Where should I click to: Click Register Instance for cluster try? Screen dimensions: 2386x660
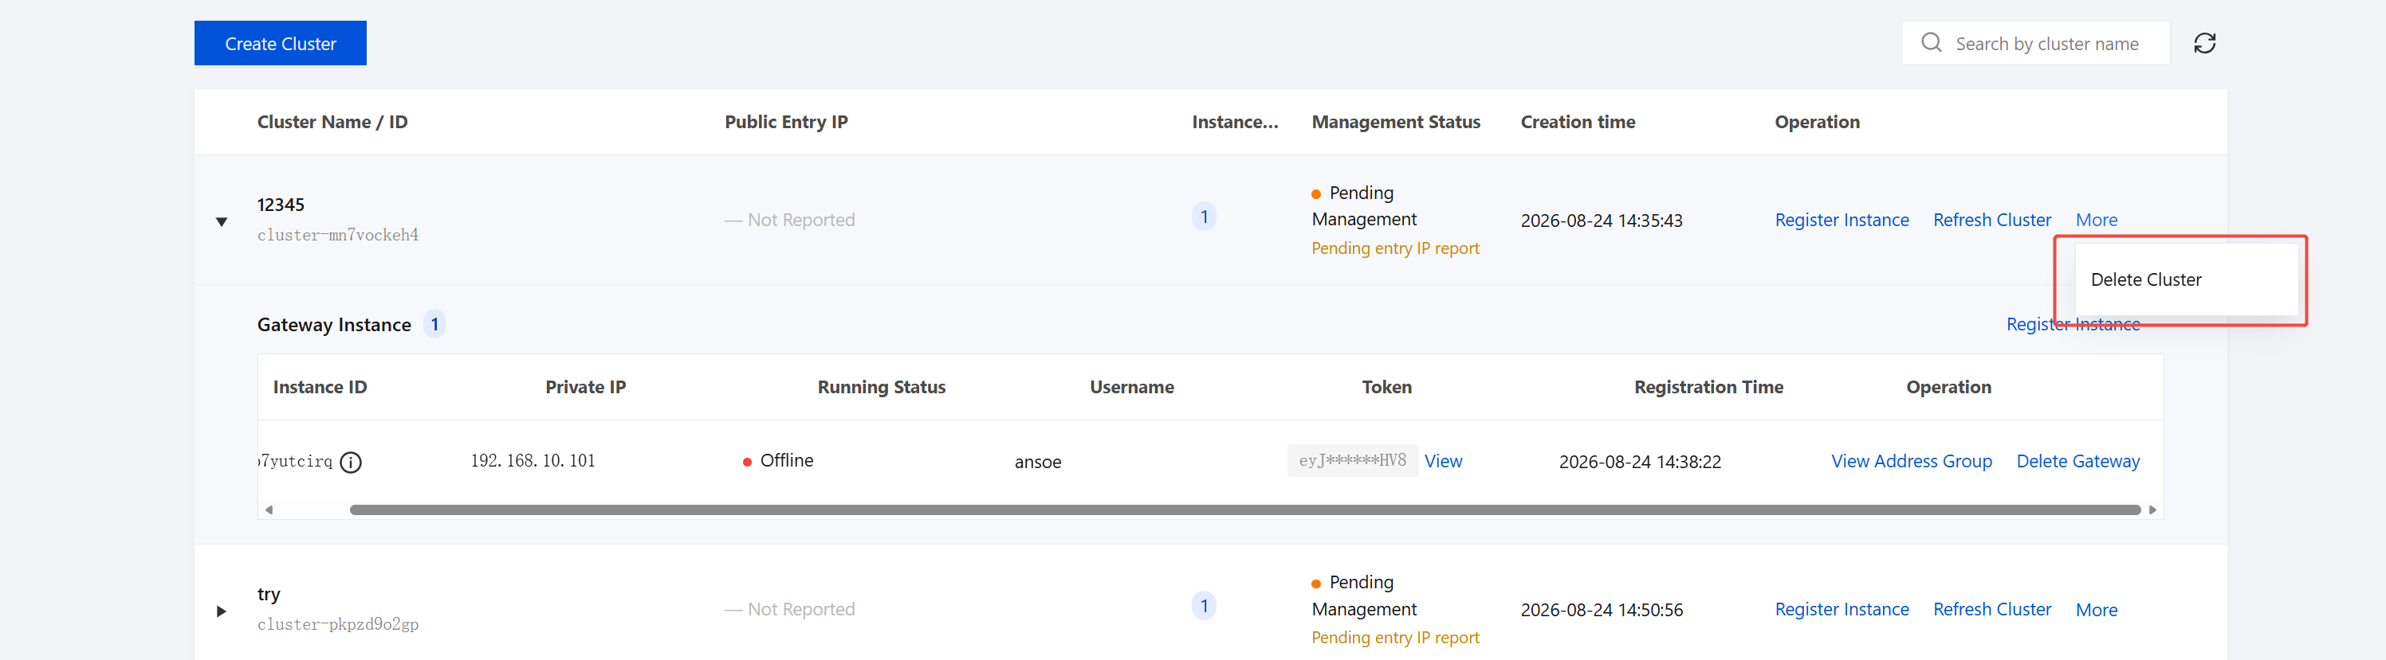[1842, 610]
